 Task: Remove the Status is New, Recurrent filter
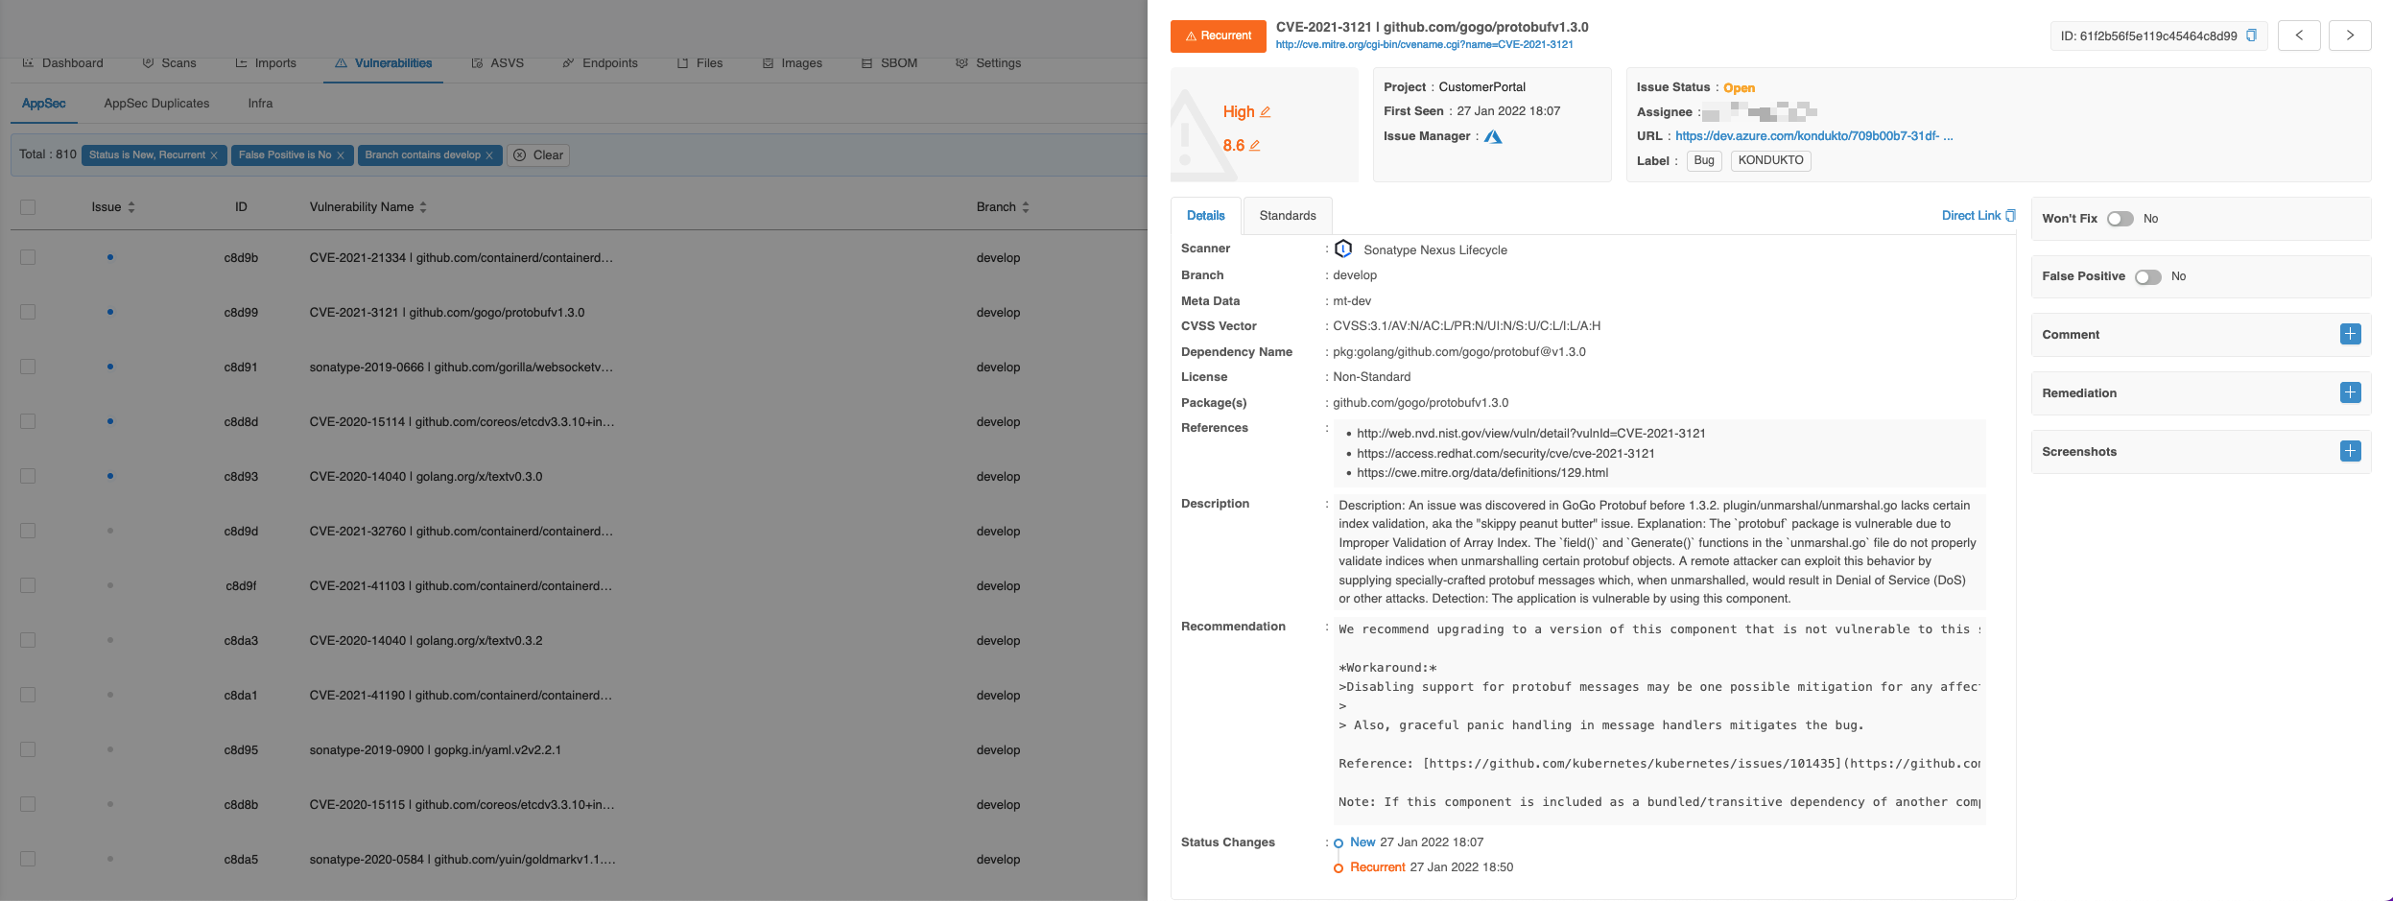tap(214, 155)
